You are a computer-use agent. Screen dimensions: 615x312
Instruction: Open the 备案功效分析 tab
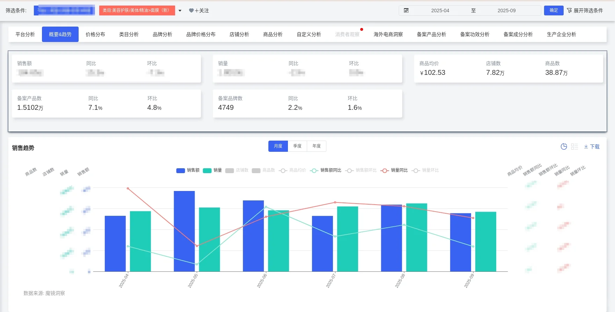click(475, 34)
